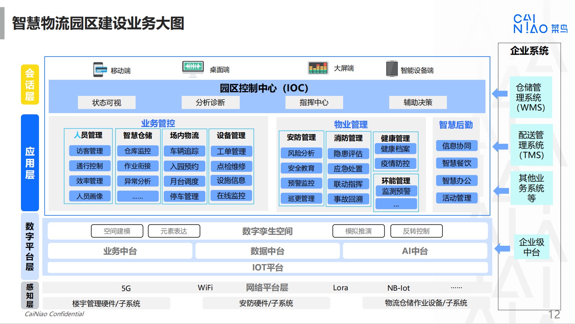Click 风险分析 under 安防管理
This screenshot has width=575, height=324.
pyautogui.click(x=301, y=153)
